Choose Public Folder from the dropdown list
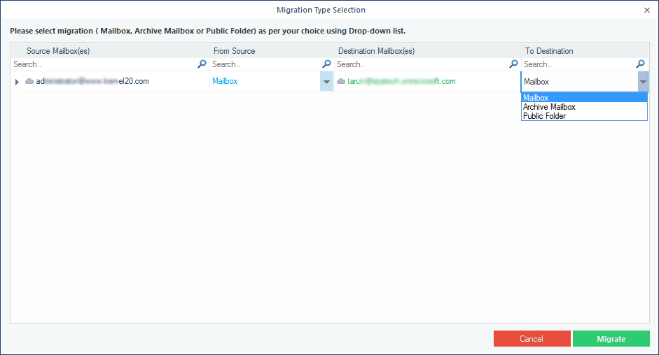The height and width of the screenshot is (355, 659). click(584, 116)
